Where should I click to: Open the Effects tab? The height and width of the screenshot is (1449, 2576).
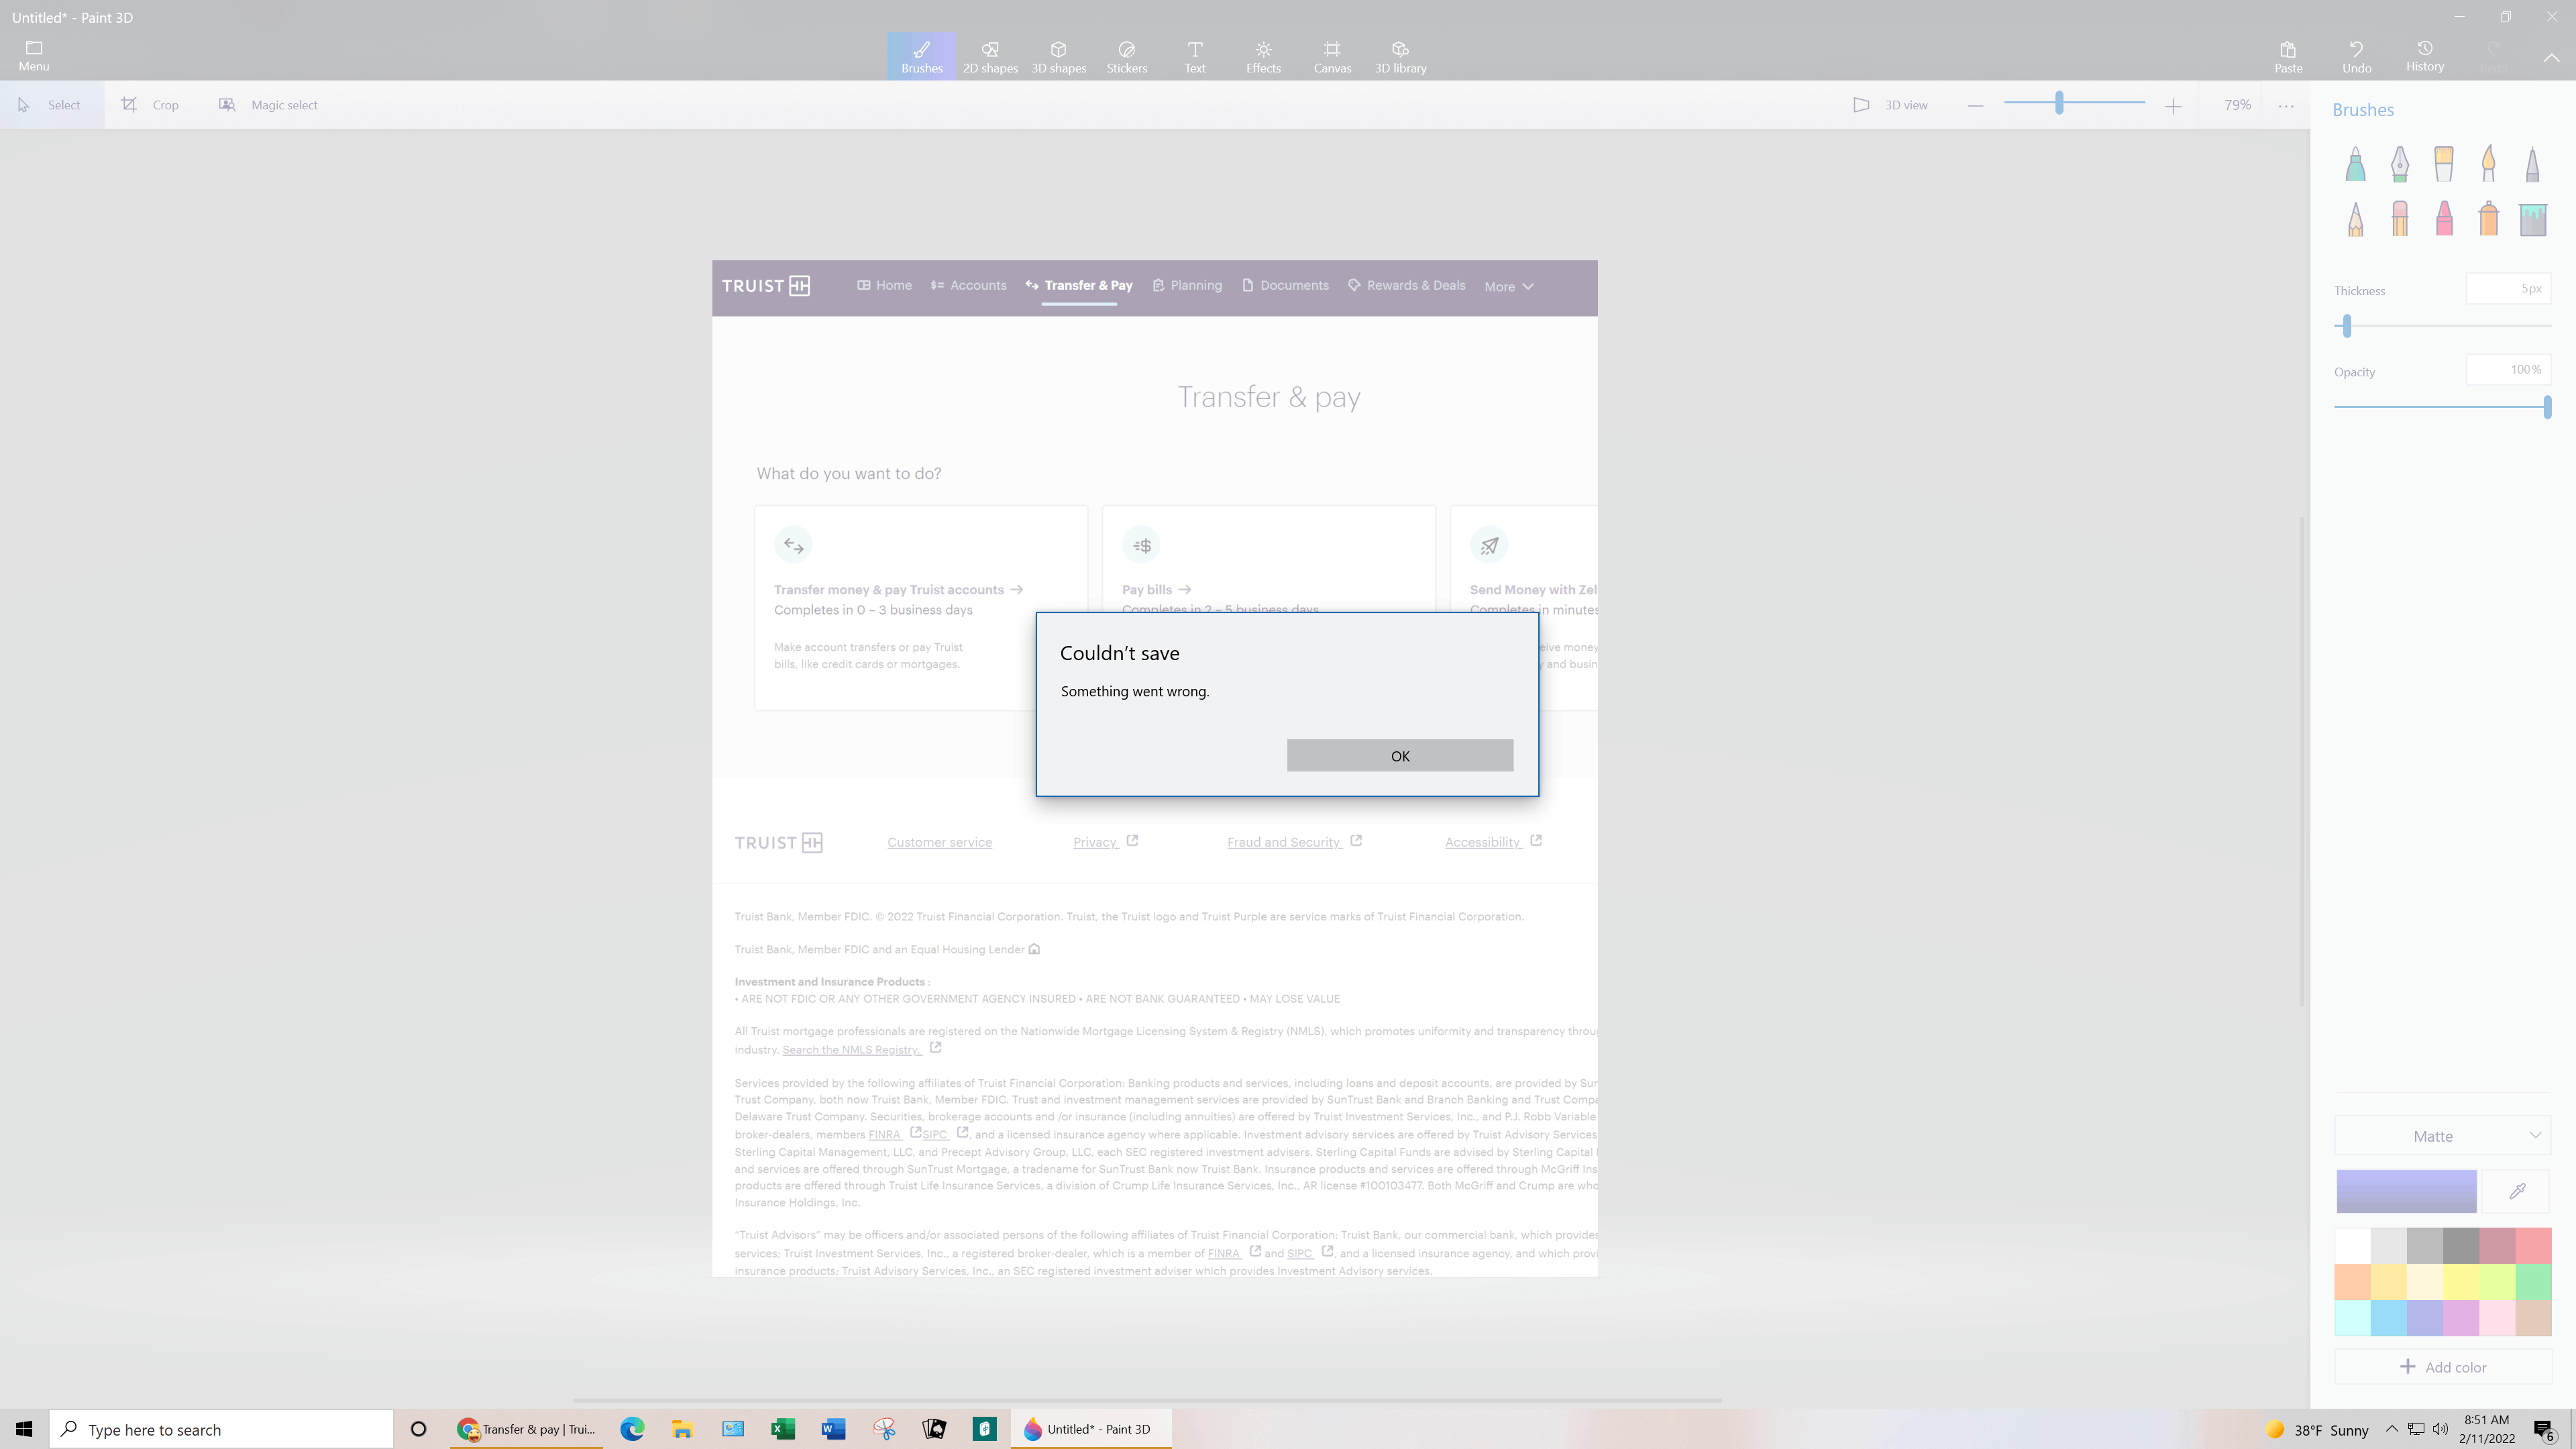(x=1263, y=56)
